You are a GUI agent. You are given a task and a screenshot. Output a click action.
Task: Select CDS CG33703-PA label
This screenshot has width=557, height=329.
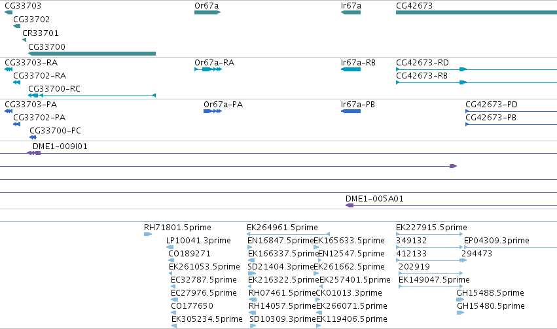click(x=31, y=105)
